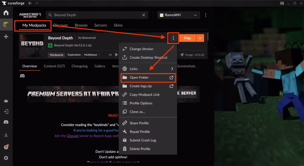The height and width of the screenshot is (166, 304).
Task: Click the Beyond Depth-Ver12.6.1.zip file name
Action: click(x=73, y=45)
